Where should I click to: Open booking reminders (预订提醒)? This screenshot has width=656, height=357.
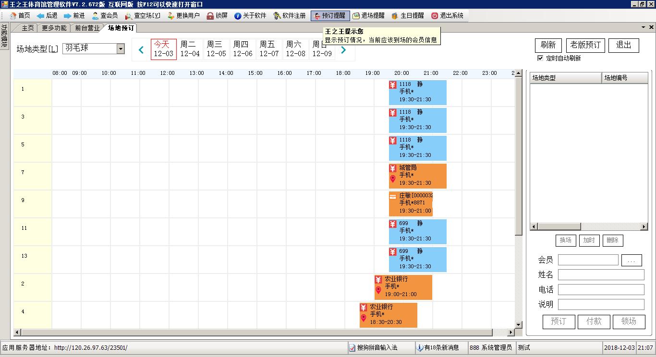pyautogui.click(x=330, y=15)
